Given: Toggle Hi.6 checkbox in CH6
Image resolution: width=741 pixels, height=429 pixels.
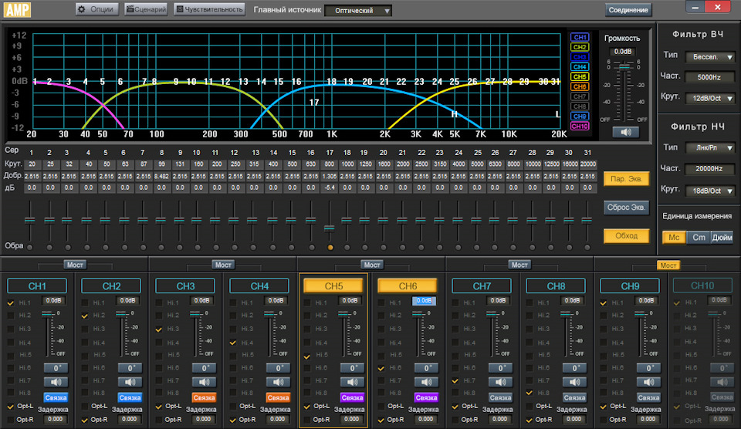Looking at the screenshot, I should (381, 368).
